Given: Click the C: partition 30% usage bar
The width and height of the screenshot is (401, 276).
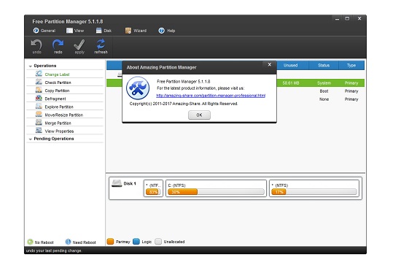Looking at the screenshot, I should 216,192.
